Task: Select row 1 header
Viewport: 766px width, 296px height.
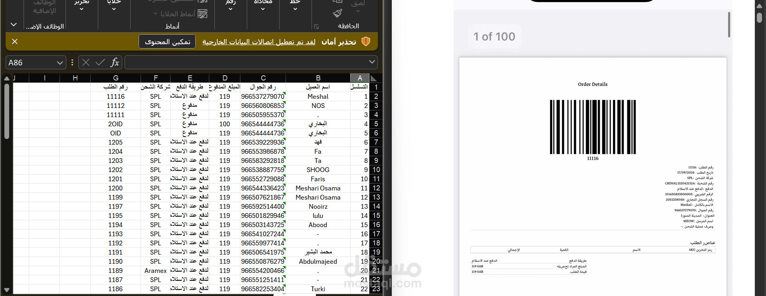Action: pyautogui.click(x=376, y=87)
